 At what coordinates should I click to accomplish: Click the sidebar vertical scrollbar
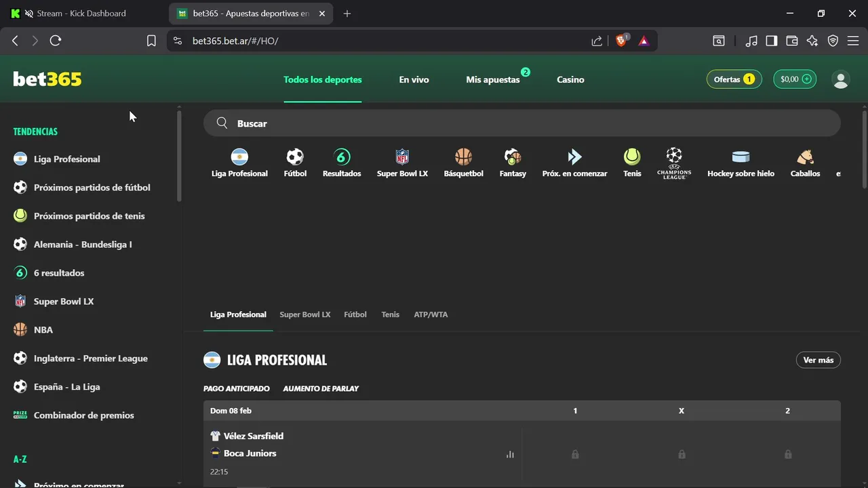[179, 156]
